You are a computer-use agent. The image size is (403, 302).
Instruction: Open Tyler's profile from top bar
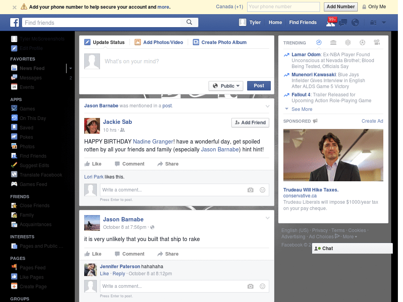(x=250, y=22)
